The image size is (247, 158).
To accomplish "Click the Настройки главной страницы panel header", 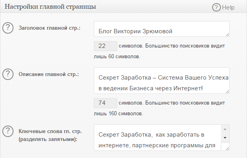I will 123,7.
